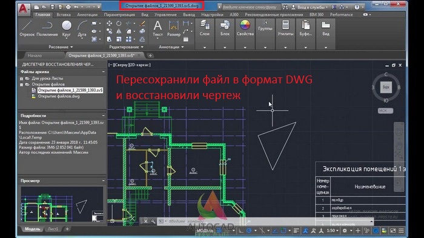Click the Верх face of the ViewCube
The image size is (424, 238).
(386, 88)
